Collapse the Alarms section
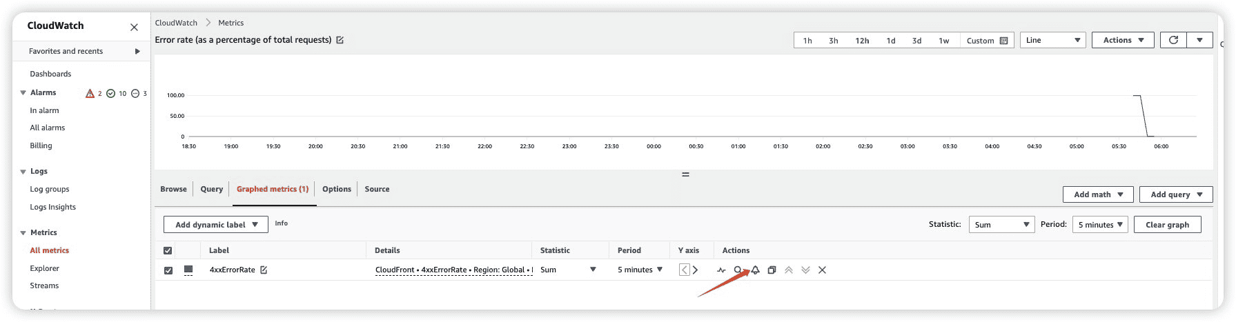The width and height of the screenshot is (1236, 322). (x=23, y=92)
